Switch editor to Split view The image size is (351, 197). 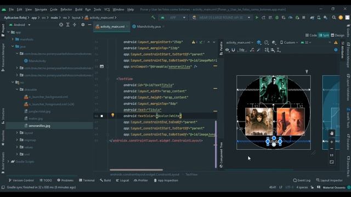(324, 35)
